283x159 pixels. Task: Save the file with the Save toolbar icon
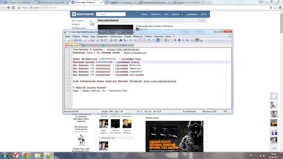coord(76,40)
